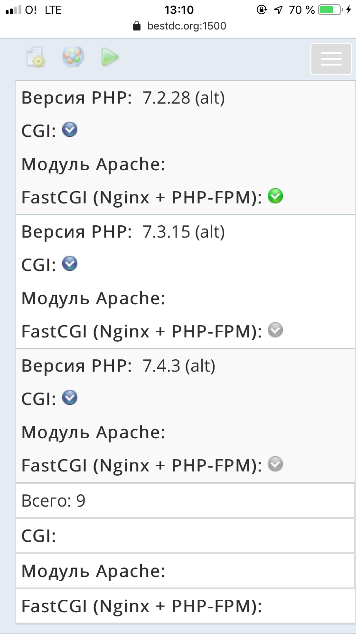
Task: Tap the bestdc.org:1500 address bar
Action: [x=179, y=26]
